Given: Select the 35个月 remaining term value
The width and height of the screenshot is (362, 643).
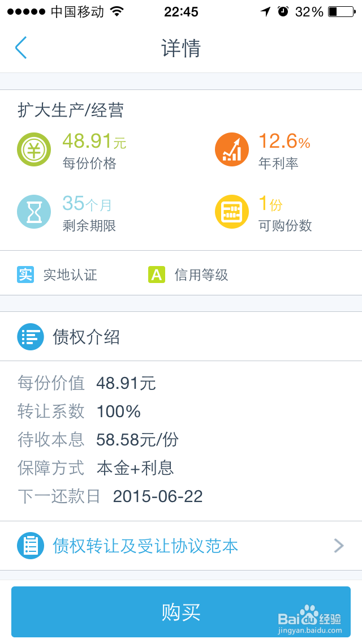Looking at the screenshot, I should click(87, 203).
